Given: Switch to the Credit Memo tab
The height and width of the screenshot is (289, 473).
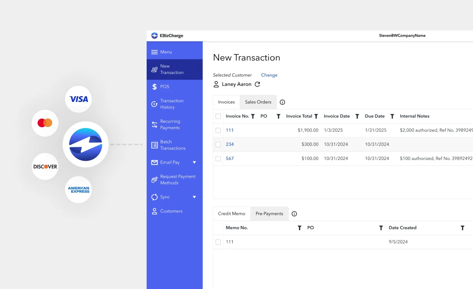Looking at the screenshot, I should click(231, 214).
